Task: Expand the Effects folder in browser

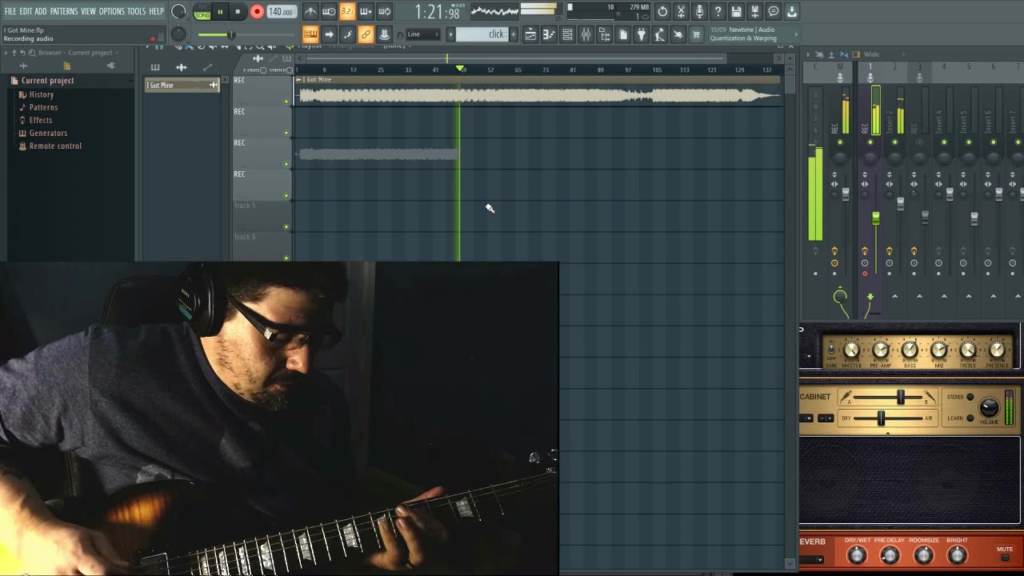Action: click(40, 120)
